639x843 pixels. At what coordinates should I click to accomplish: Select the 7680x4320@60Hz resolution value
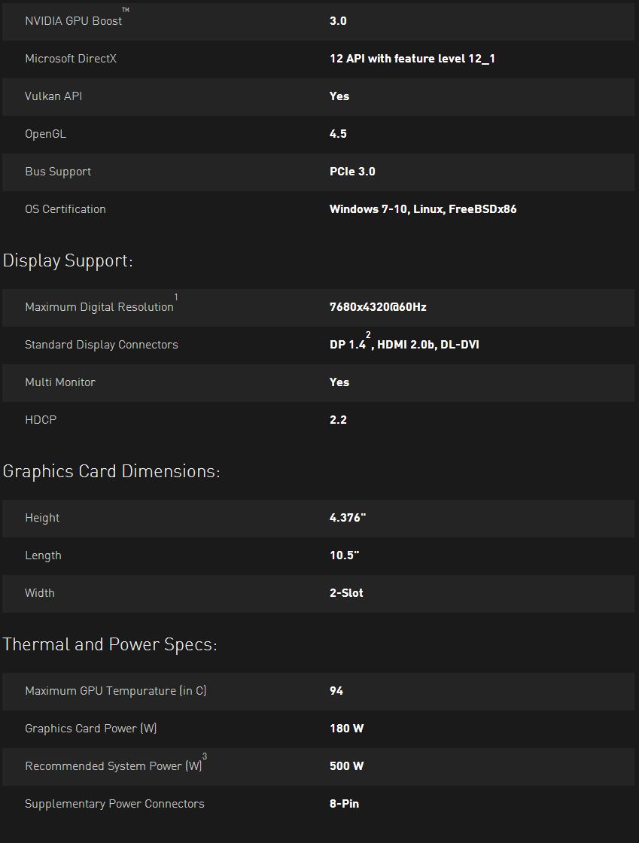coord(378,307)
